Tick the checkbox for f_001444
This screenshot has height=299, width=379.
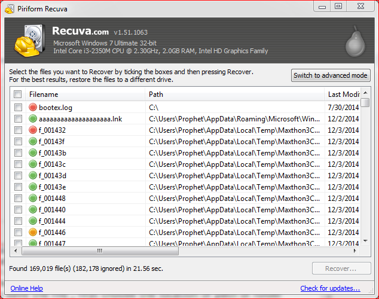pos(18,221)
